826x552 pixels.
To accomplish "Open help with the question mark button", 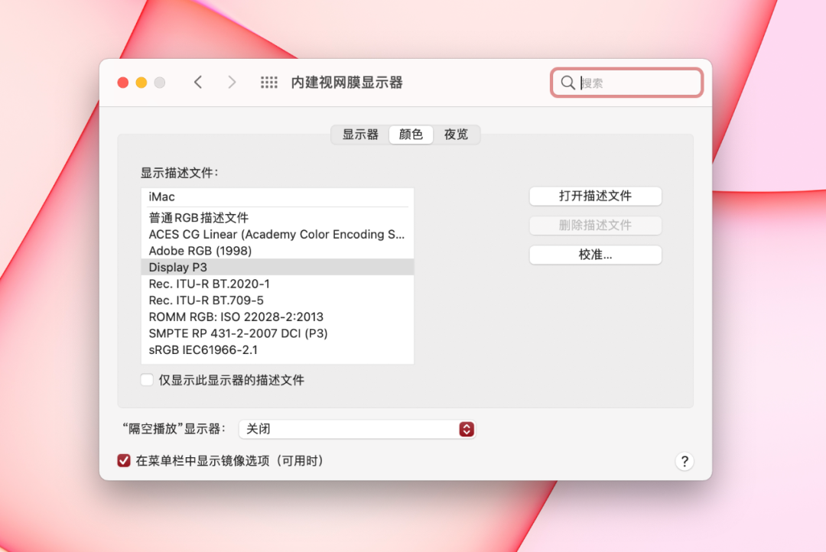I will [x=685, y=462].
